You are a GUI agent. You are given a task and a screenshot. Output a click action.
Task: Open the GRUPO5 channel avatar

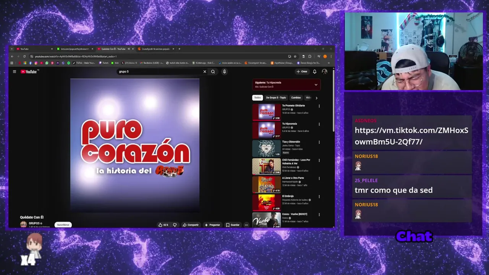coord(23,224)
